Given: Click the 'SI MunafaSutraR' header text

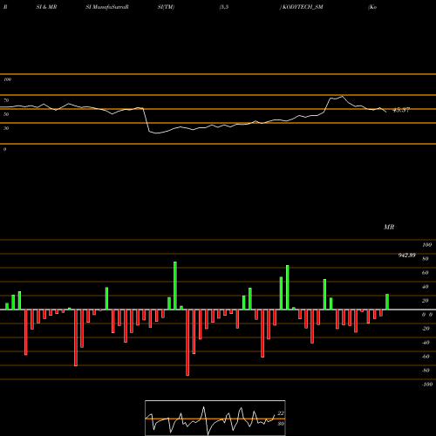Looking at the screenshot, I should 107,7.
